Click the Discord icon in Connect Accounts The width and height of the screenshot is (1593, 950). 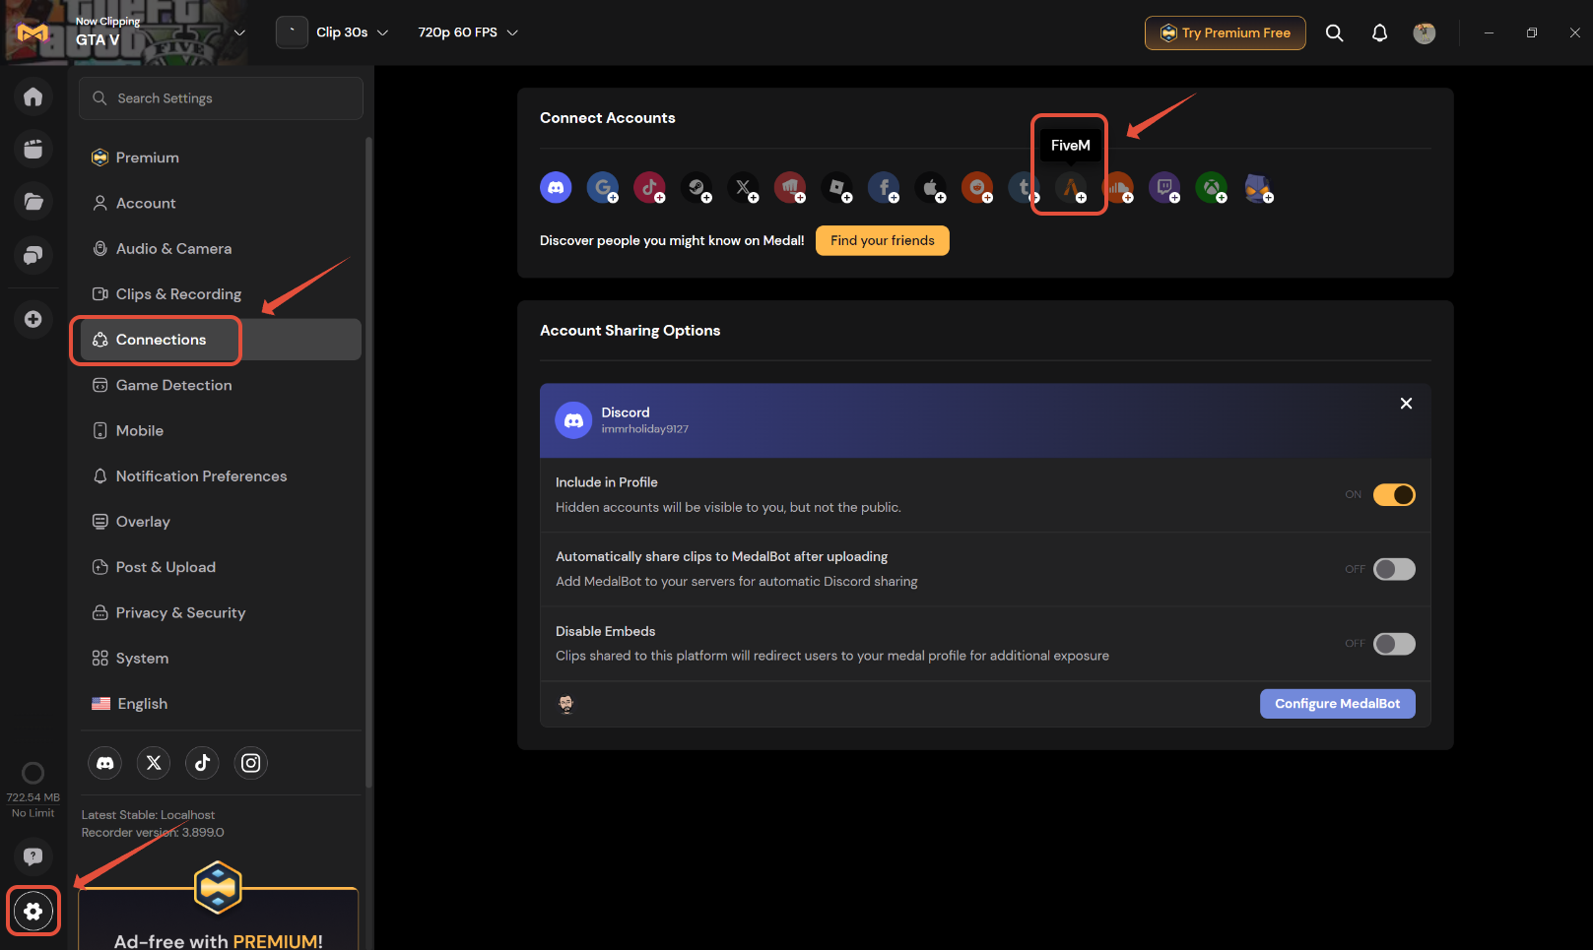556,187
